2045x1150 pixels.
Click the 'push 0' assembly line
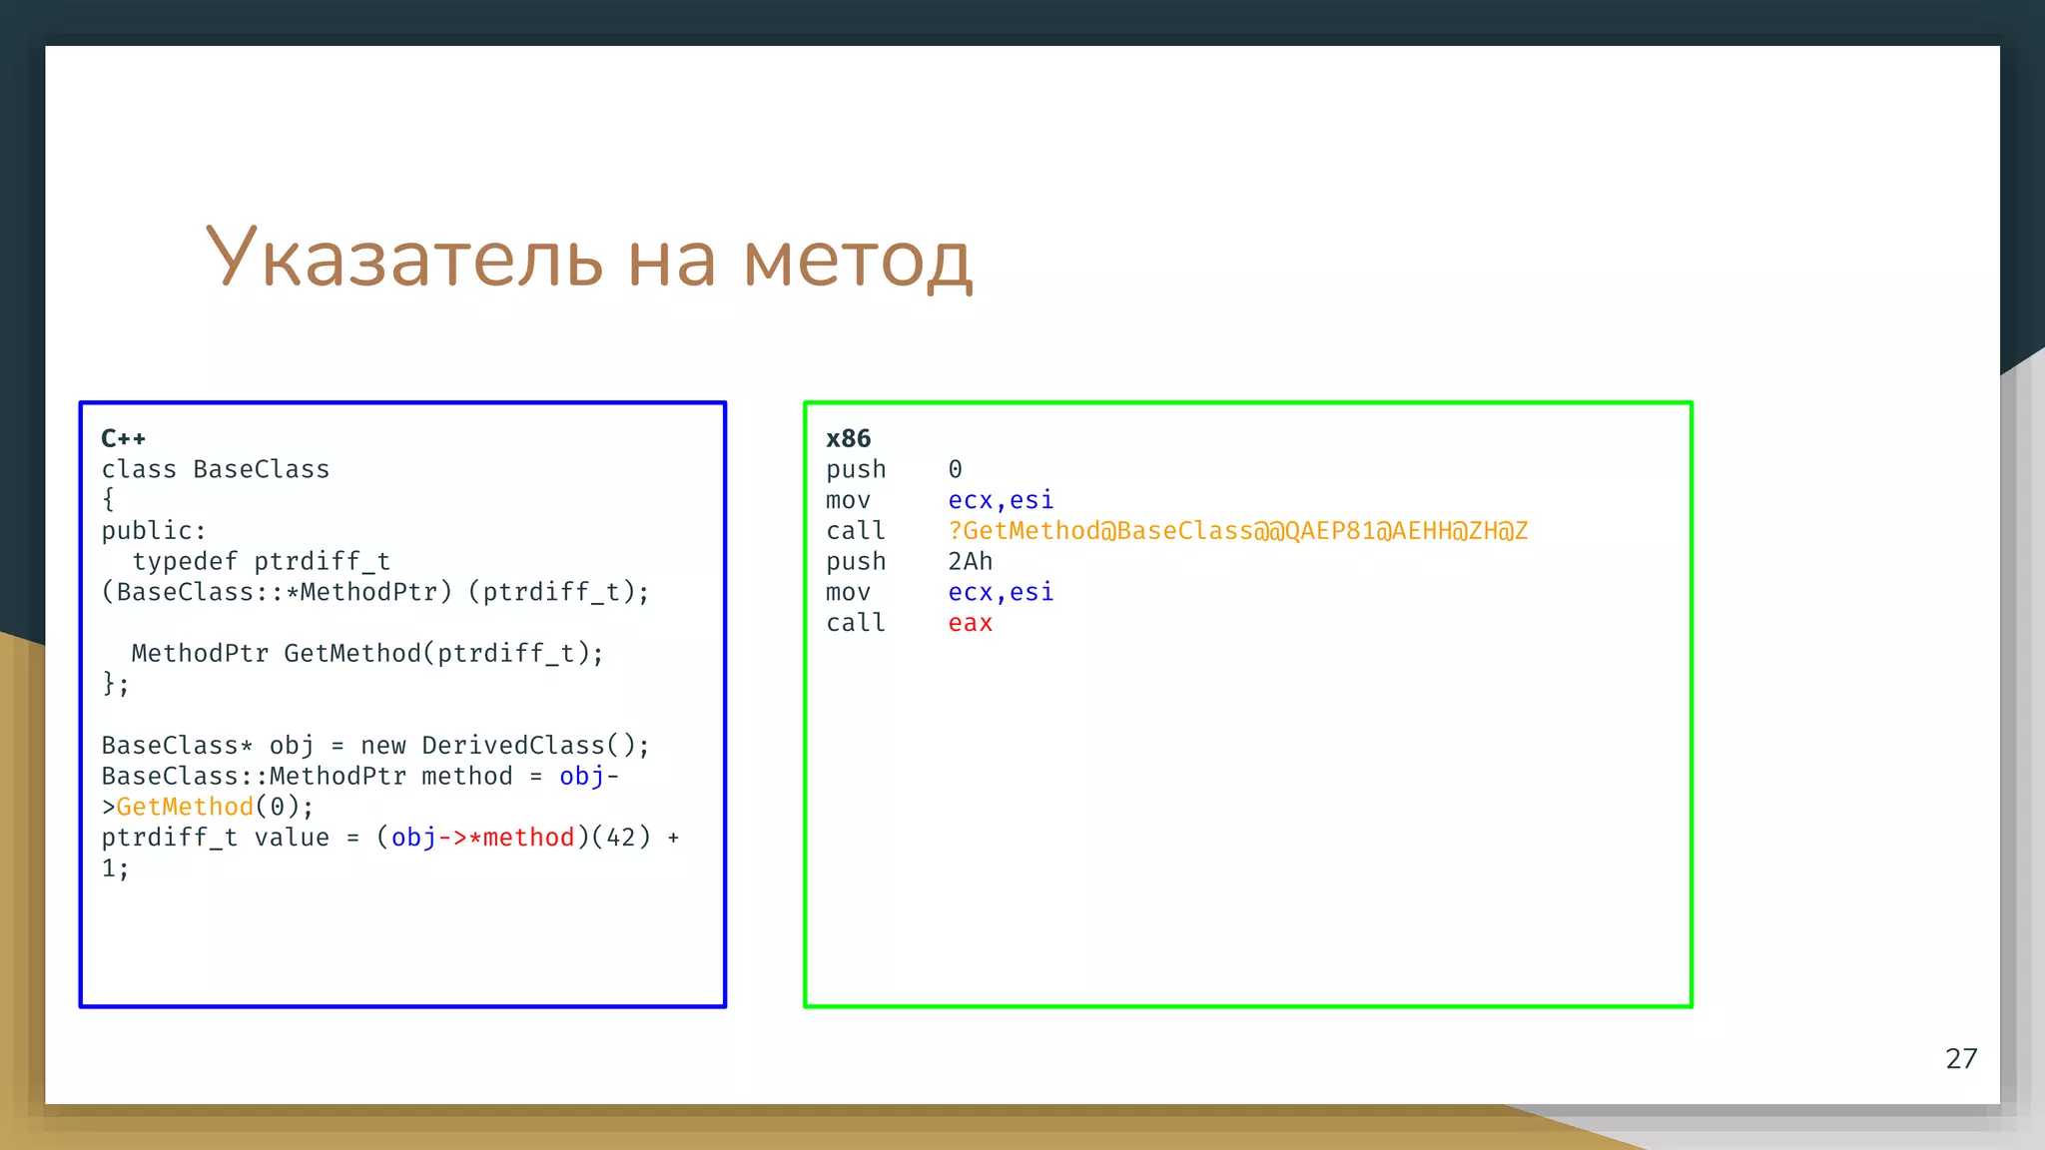click(x=894, y=469)
